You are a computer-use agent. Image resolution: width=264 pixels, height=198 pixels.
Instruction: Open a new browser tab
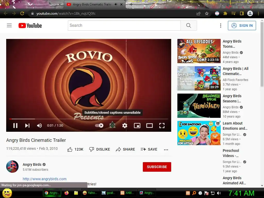click(131, 4)
